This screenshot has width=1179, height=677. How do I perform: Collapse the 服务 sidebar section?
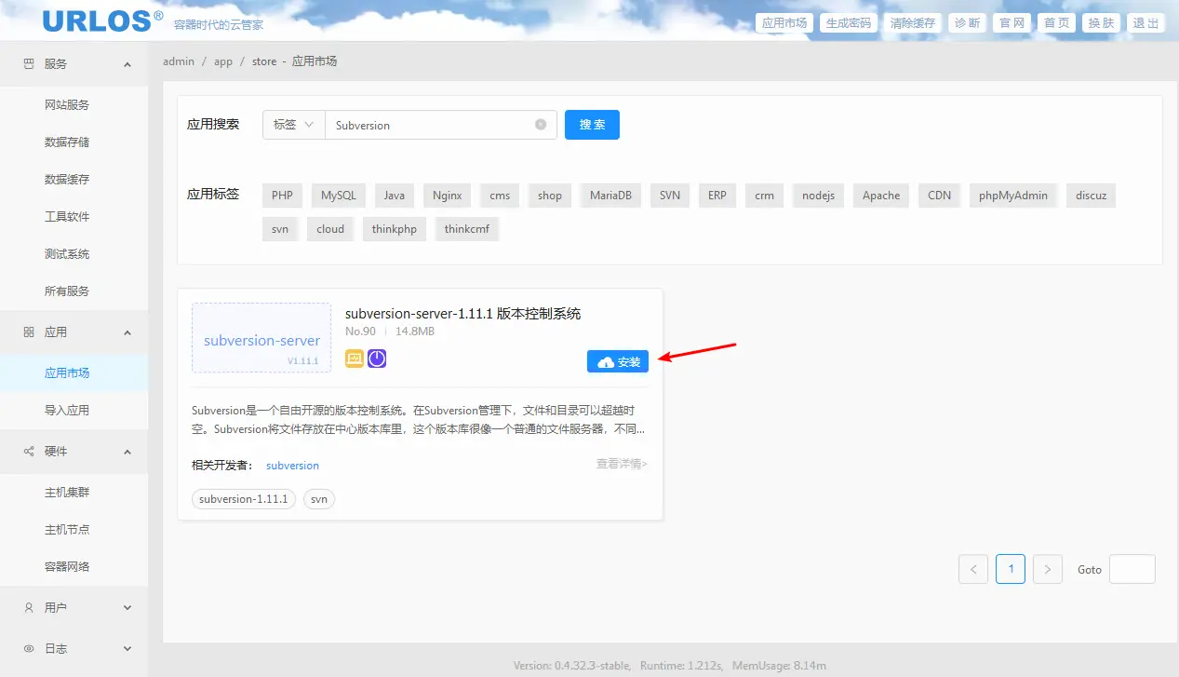(127, 64)
